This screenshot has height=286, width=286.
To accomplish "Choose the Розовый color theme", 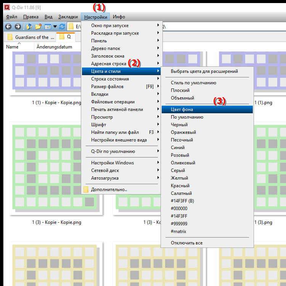I will (207, 155).
